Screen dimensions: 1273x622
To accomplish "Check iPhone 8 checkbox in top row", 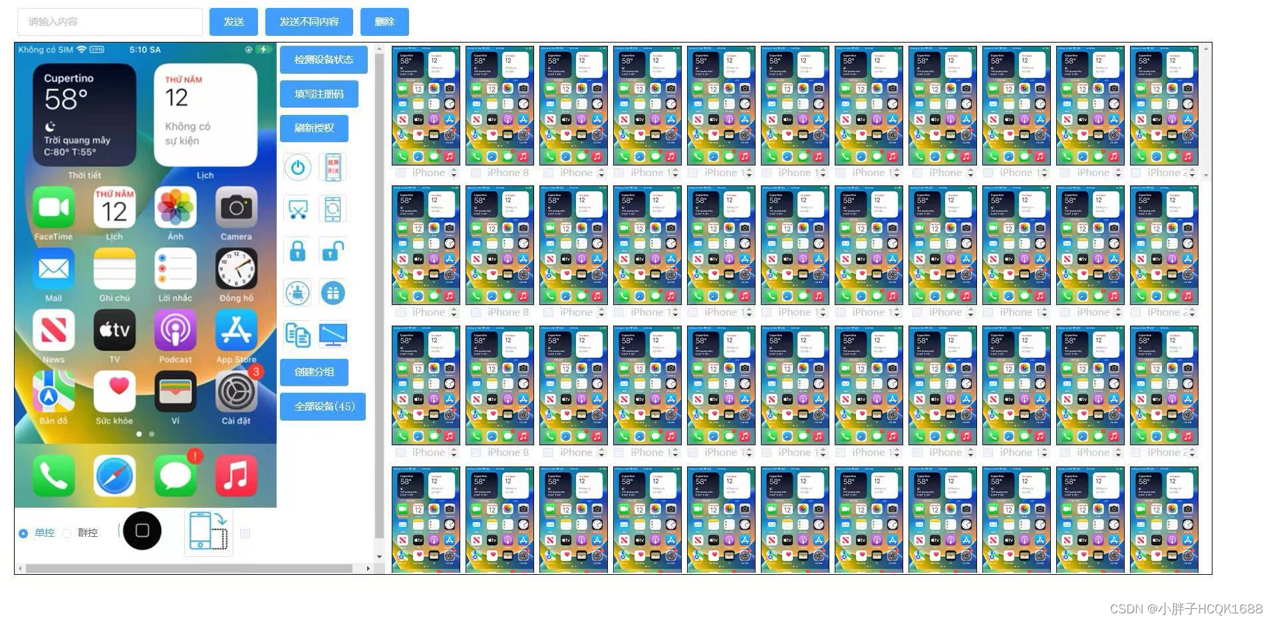I will (476, 173).
